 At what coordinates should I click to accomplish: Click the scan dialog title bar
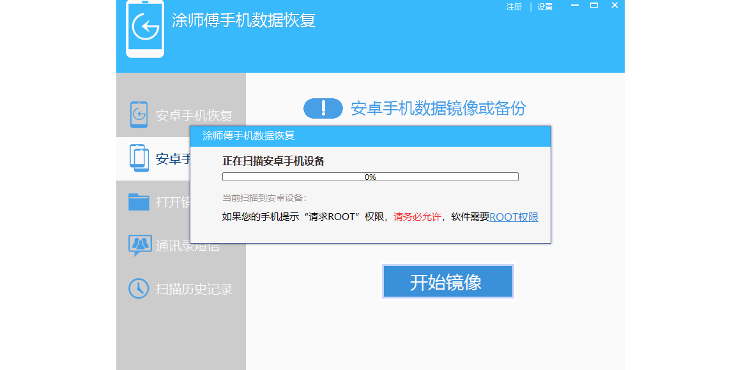(370, 136)
